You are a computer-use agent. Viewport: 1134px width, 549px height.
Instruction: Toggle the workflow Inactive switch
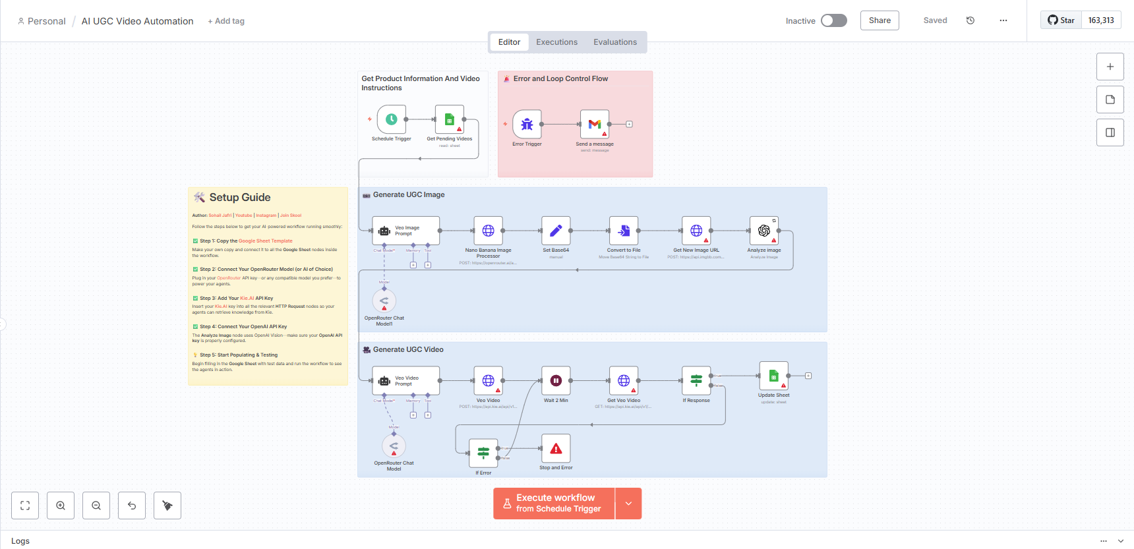coord(833,20)
